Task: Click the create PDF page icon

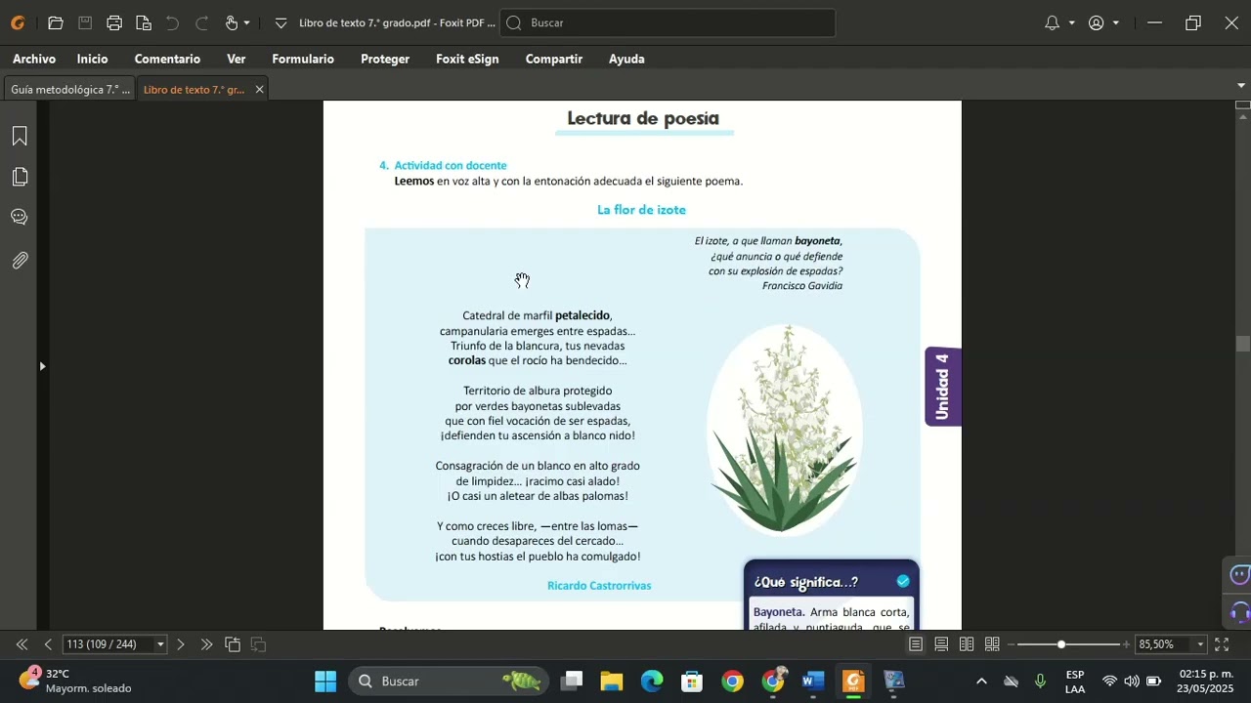Action: click(144, 22)
